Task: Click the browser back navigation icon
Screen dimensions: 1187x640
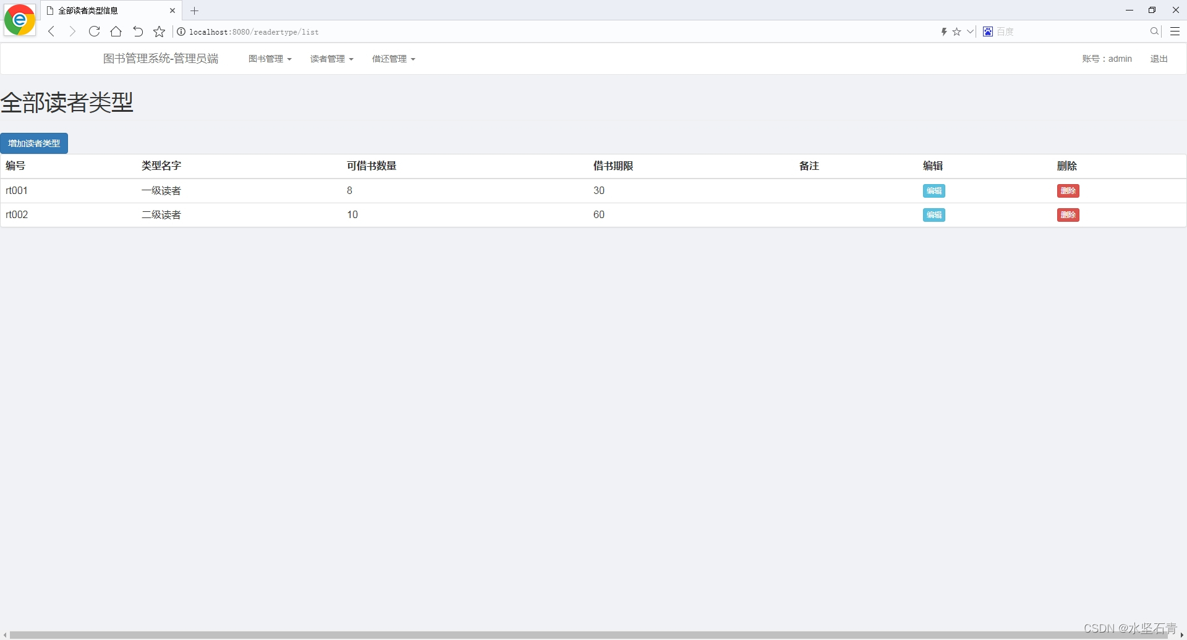Action: [x=51, y=32]
